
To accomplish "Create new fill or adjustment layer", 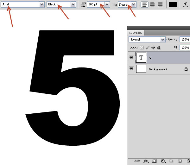I will (x=163, y=161).
